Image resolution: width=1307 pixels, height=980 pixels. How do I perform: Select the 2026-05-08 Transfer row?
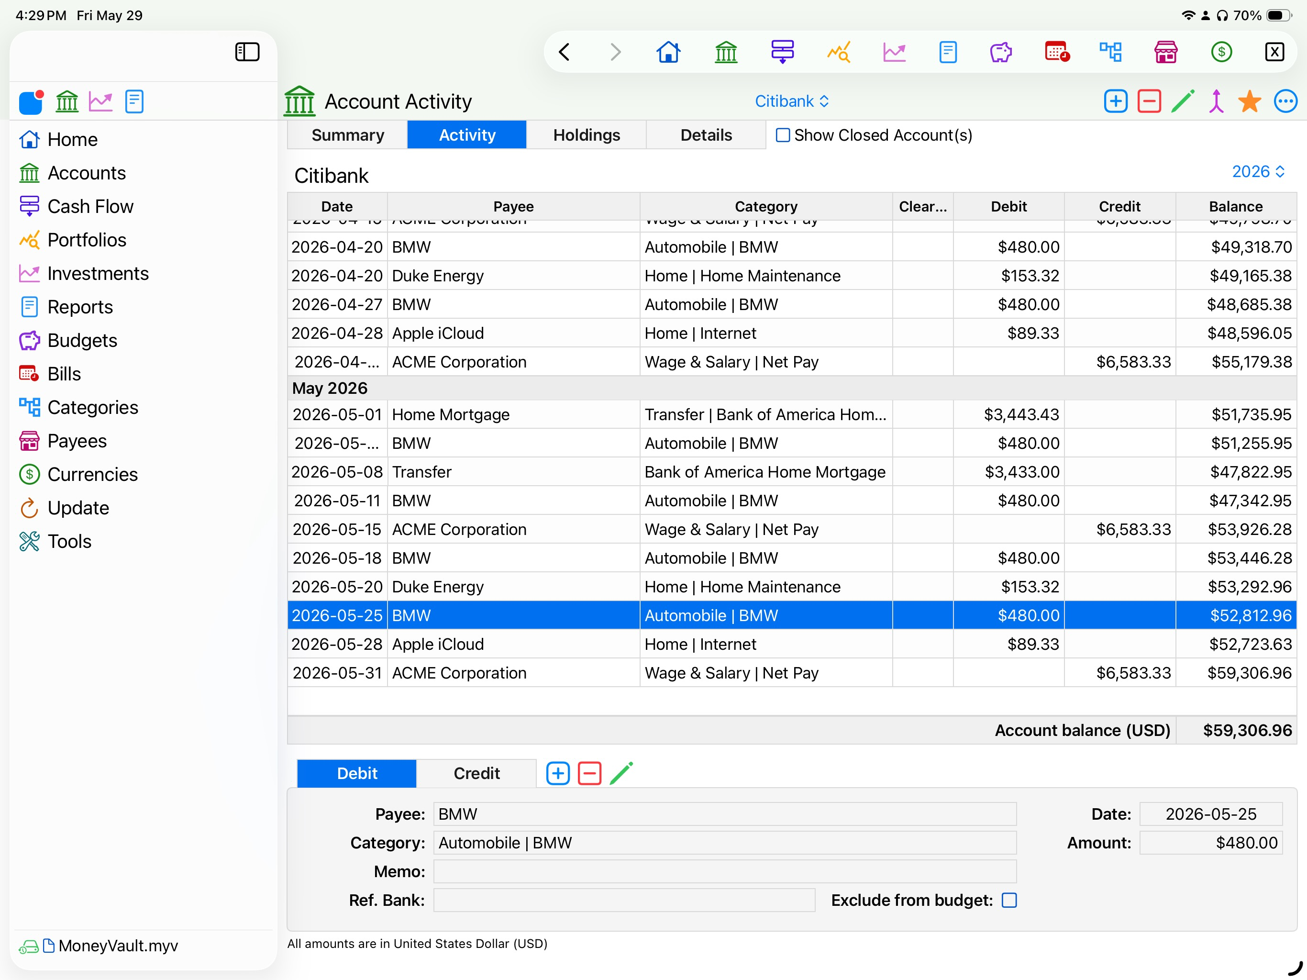(792, 472)
